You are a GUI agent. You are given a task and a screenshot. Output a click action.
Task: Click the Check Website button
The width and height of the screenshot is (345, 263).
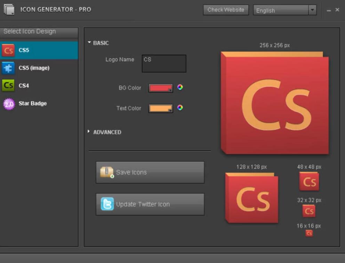226,10
